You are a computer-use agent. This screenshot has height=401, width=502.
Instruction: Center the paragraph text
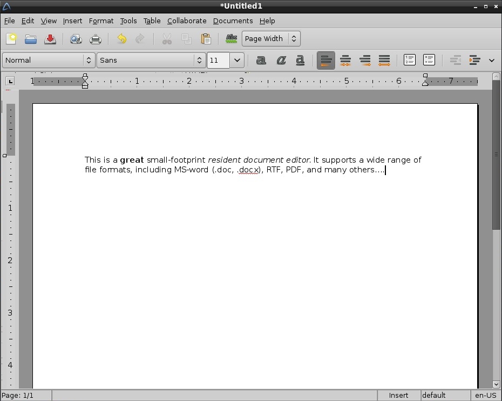345,61
